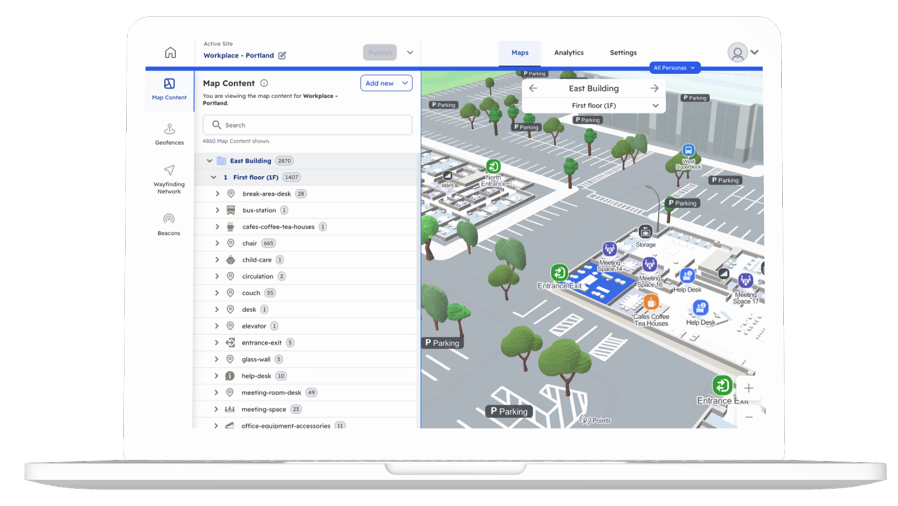Open the Wayfinding Network panel

169,179
